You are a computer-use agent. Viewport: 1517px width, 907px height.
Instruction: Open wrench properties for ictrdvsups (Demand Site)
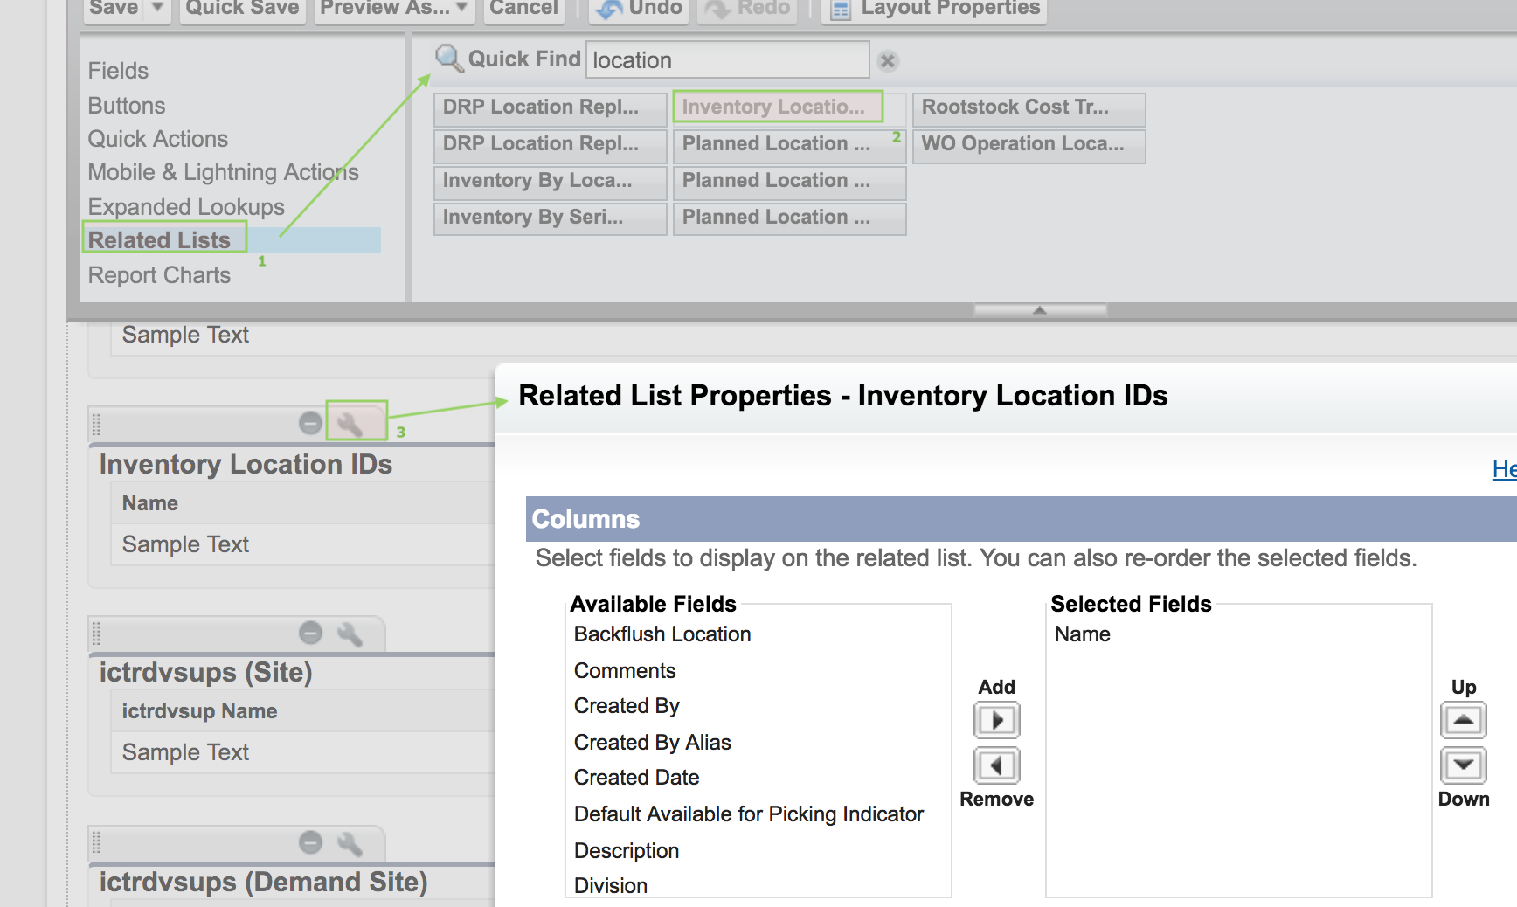tap(350, 843)
